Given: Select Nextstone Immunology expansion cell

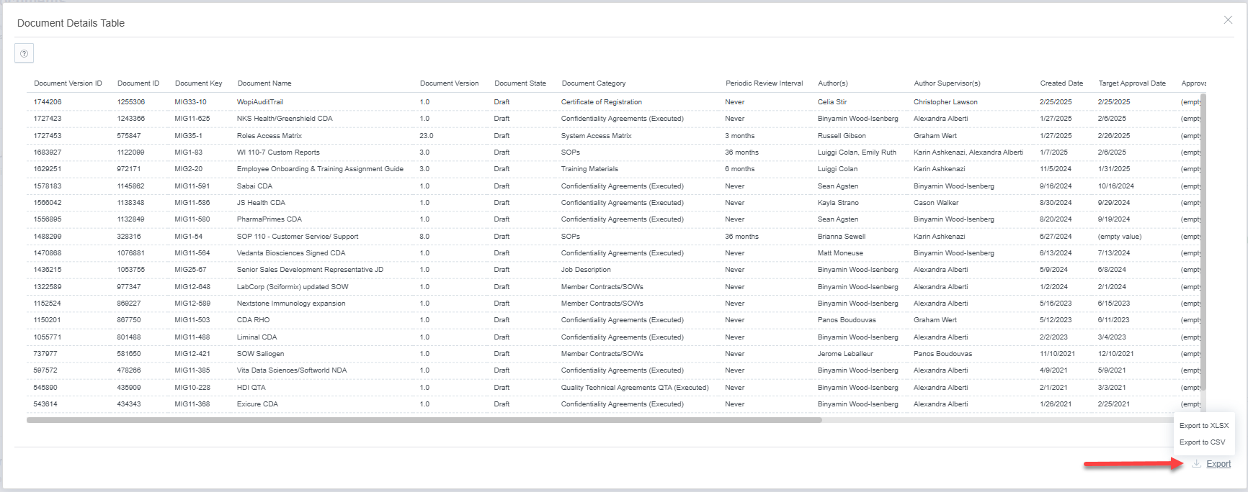Looking at the screenshot, I should click(x=291, y=304).
